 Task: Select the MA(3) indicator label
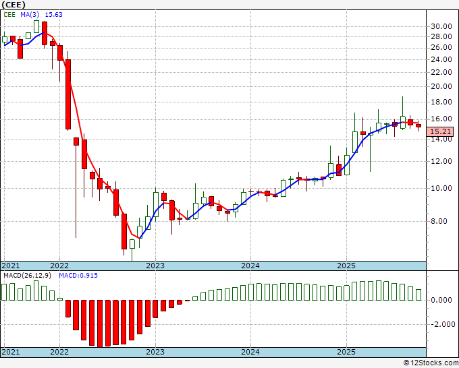click(x=30, y=15)
